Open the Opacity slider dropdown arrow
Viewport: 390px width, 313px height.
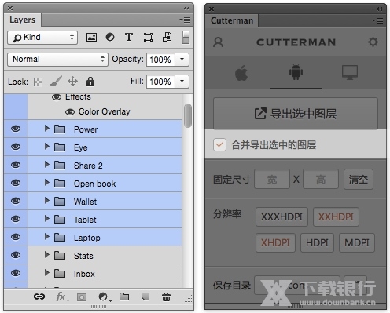(x=182, y=60)
